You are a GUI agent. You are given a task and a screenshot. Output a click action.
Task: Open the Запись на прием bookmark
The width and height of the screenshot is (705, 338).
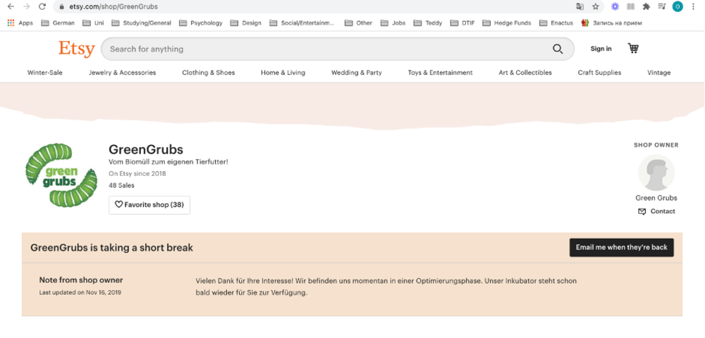click(x=611, y=23)
